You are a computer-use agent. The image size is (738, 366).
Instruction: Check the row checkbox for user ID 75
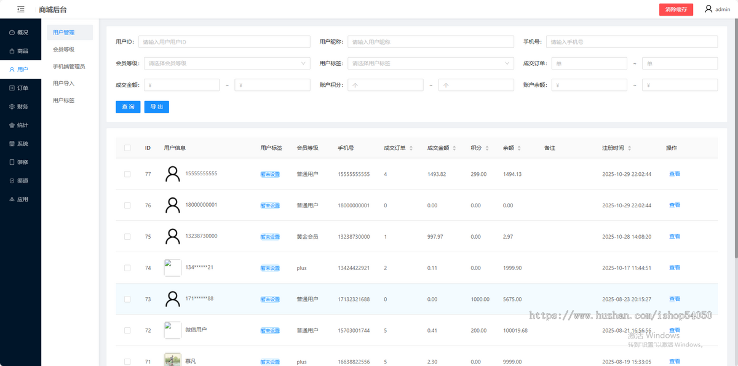[x=127, y=236]
